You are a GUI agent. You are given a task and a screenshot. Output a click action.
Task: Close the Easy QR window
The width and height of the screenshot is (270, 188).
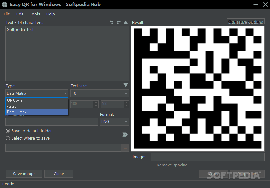pos(265,5)
